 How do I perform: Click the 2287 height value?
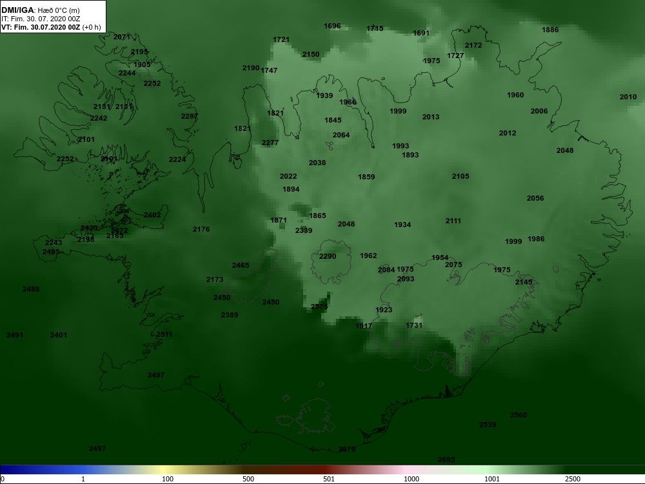pyautogui.click(x=190, y=116)
